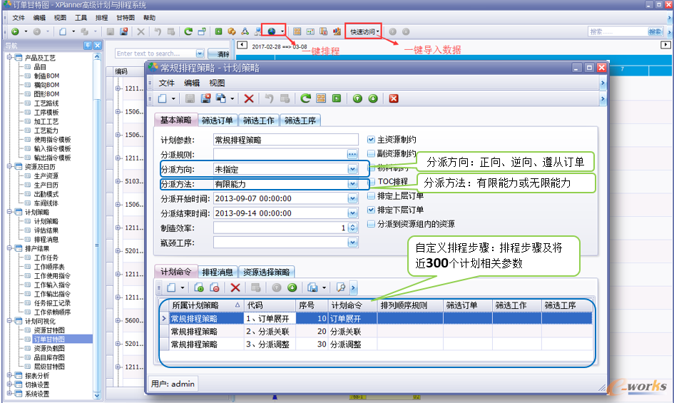Toggle 排定下层订单 checkbox
The width and height of the screenshot is (674, 403).
click(x=371, y=210)
